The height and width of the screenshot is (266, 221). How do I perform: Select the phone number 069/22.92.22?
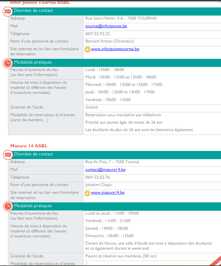97,34
